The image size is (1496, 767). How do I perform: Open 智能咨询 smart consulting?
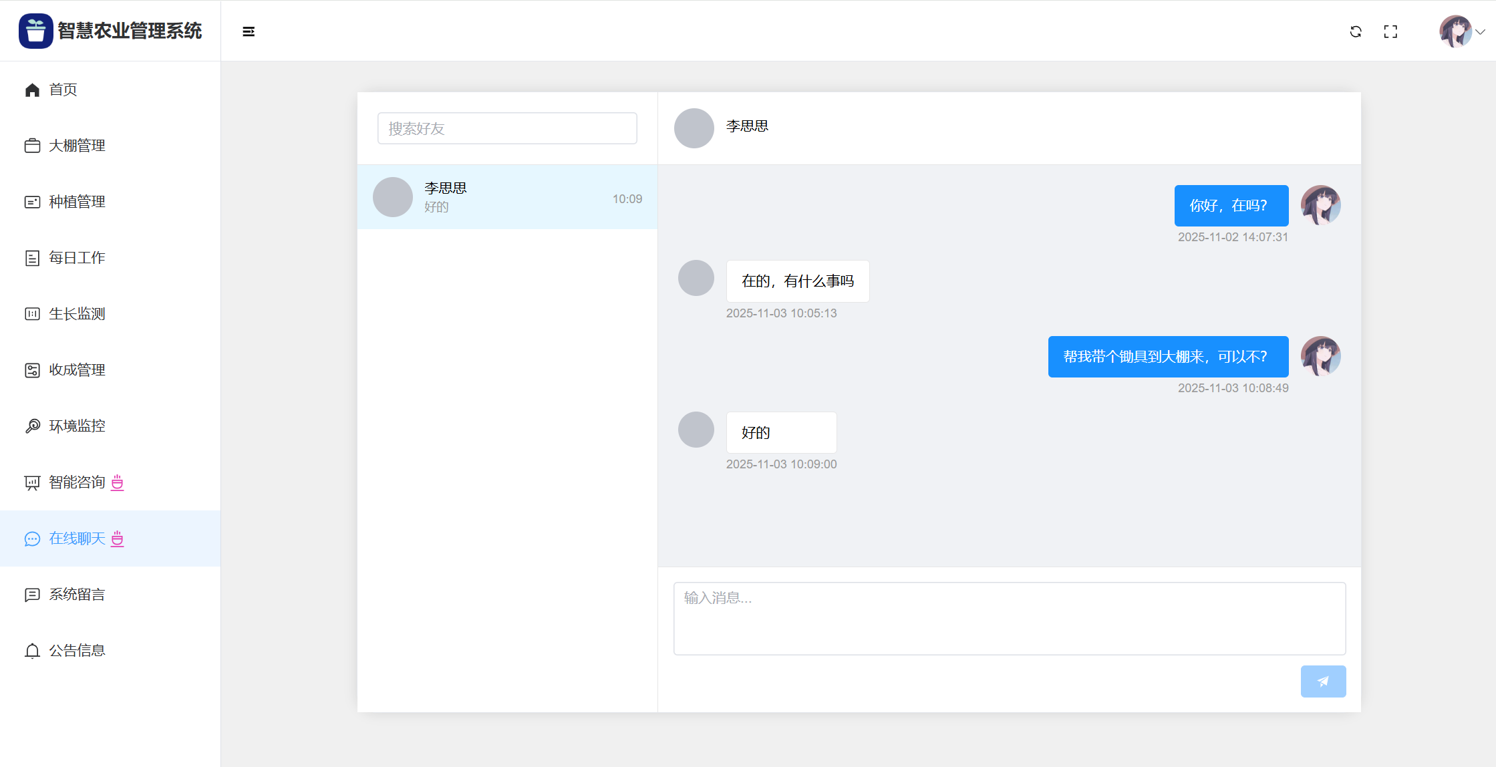click(x=77, y=482)
